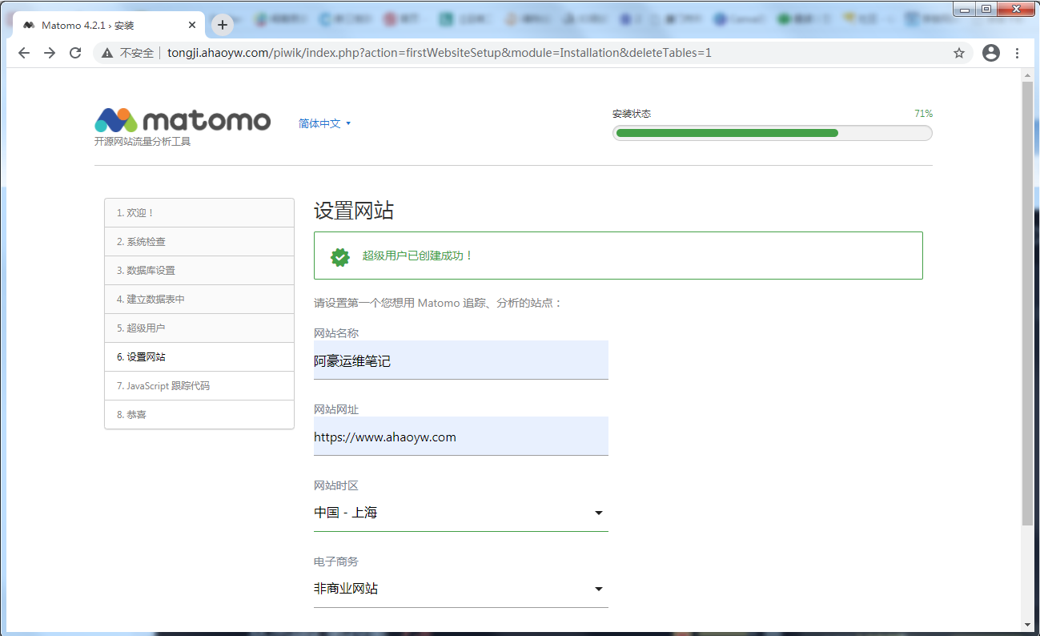Screen dimensions: 1040x636
Task: Close the Matomo 4.2.1 browser tab
Action: [192, 25]
